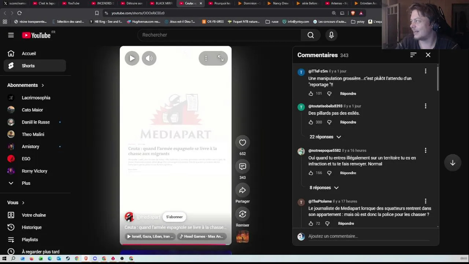Image resolution: width=469 pixels, height=264 pixels.
Task: Go to the next short arrow
Action: coord(453,163)
